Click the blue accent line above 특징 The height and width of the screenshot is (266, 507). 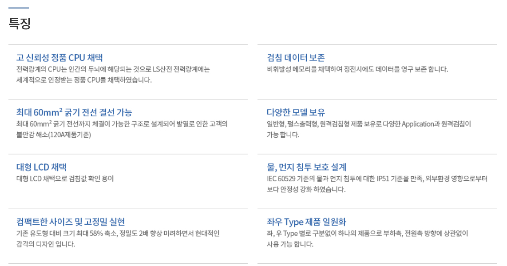19,8
